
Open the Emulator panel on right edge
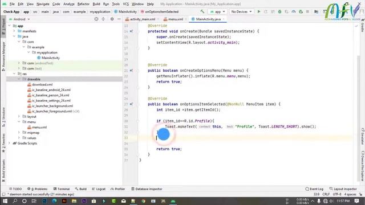click(363, 137)
